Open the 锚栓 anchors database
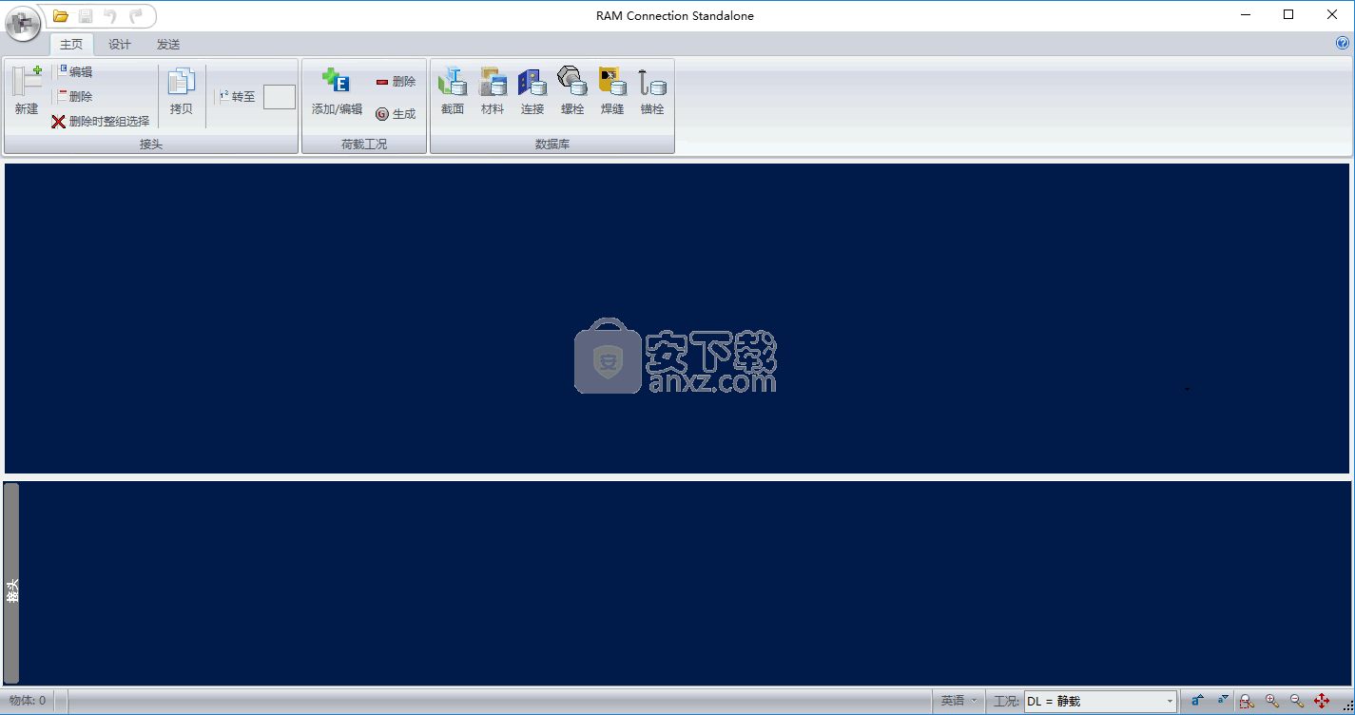1355x715 pixels. [652, 91]
